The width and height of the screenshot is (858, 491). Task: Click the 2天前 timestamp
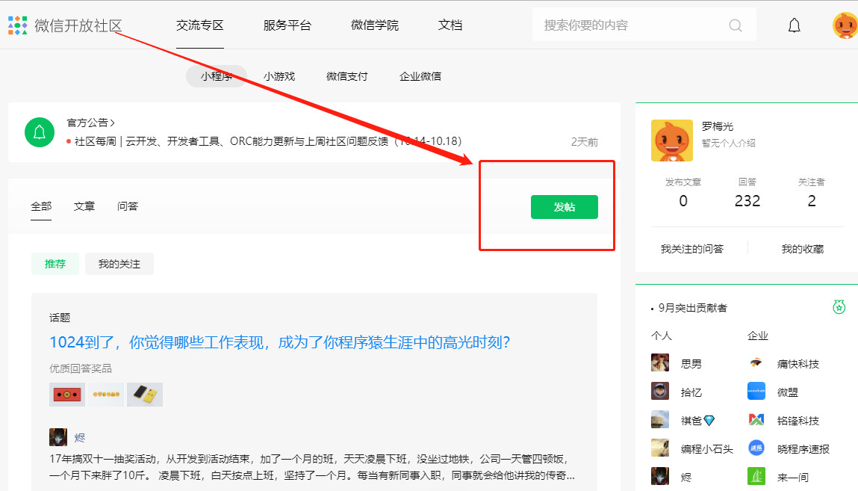tap(585, 142)
